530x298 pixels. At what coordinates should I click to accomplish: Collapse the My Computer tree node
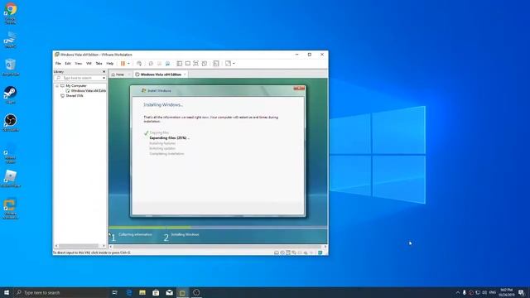coord(57,86)
